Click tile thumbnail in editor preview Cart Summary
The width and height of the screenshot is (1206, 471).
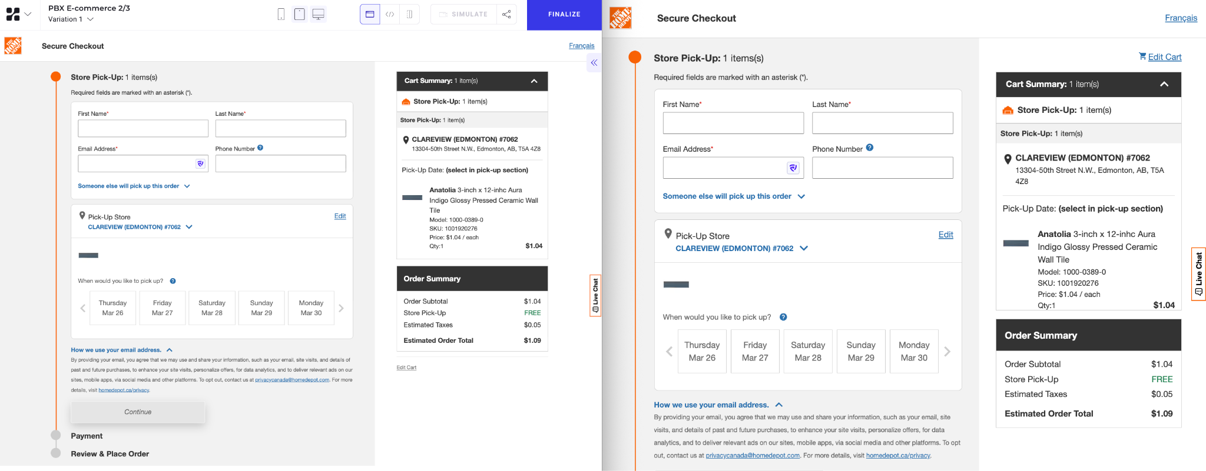412,198
